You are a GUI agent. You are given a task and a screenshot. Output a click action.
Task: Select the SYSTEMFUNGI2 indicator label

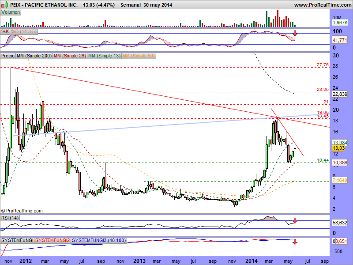(x=53, y=240)
